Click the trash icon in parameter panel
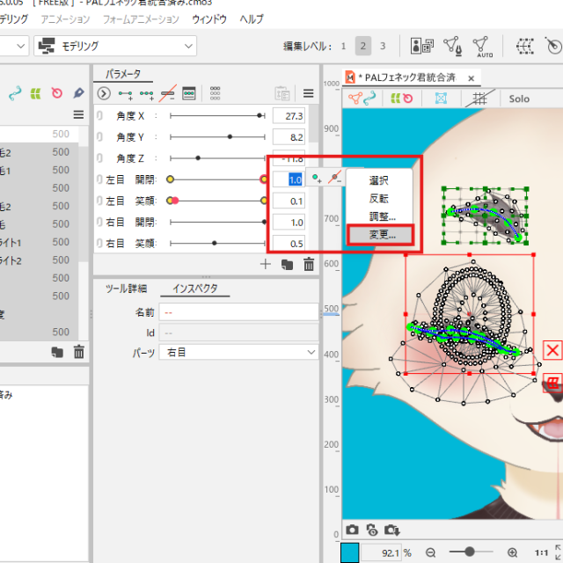Viewport: 563px width, 563px height. pos(309,264)
